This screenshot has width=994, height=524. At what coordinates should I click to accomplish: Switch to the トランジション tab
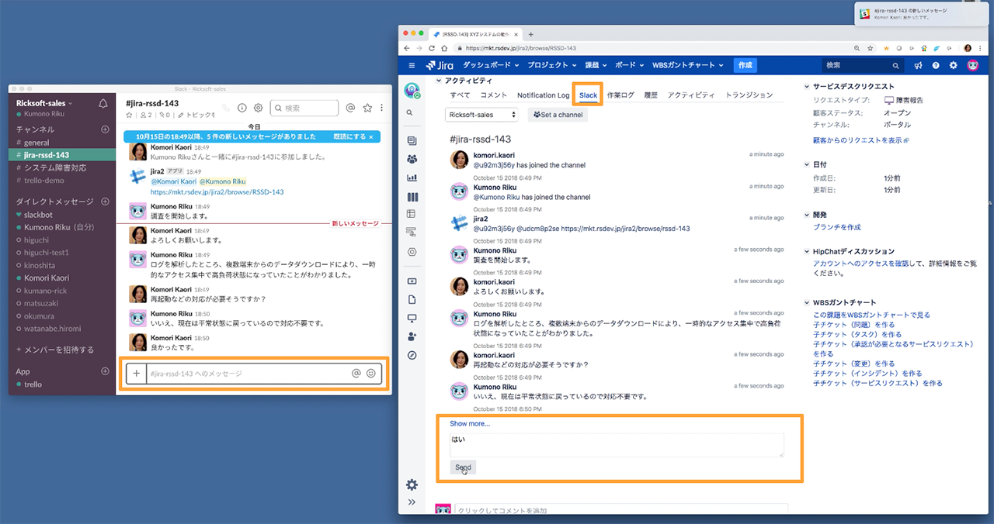[x=749, y=95]
